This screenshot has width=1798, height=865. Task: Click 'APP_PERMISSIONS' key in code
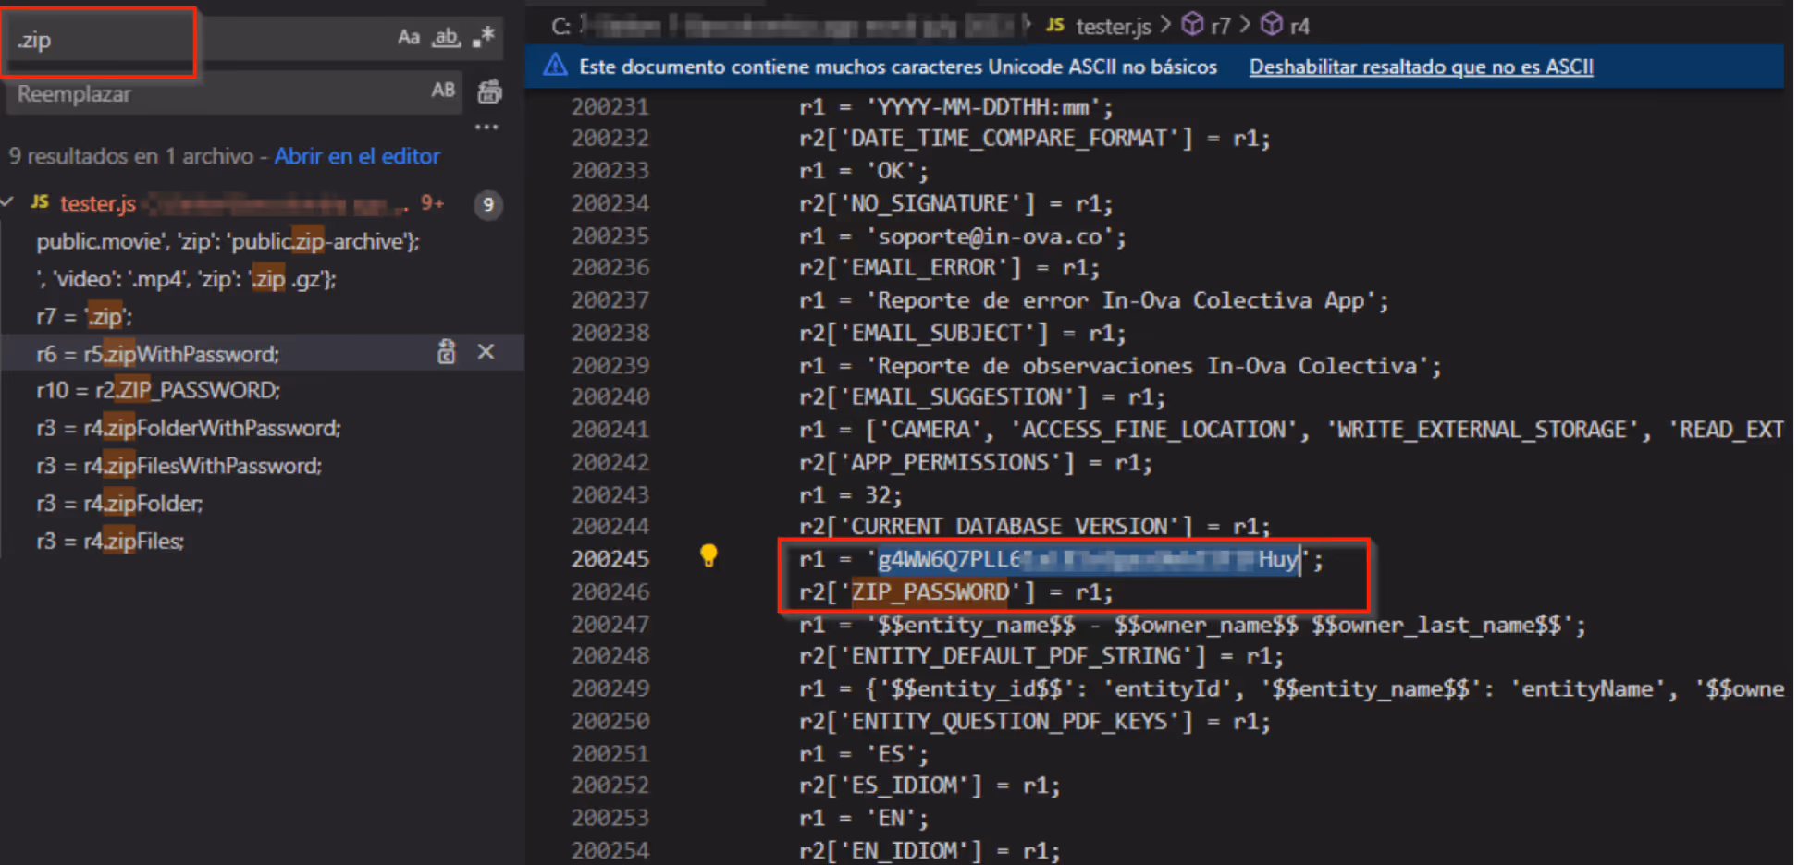950,462
